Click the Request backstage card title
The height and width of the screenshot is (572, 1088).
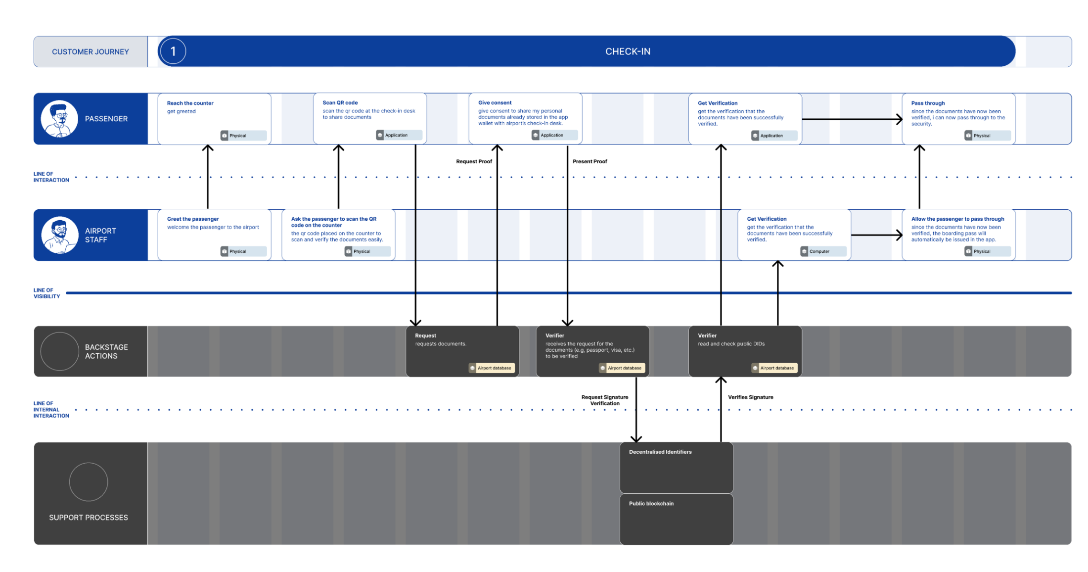pyautogui.click(x=425, y=335)
